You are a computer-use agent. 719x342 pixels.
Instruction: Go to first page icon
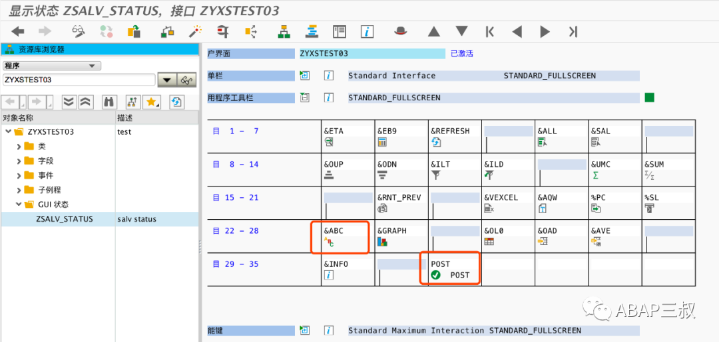click(x=490, y=32)
